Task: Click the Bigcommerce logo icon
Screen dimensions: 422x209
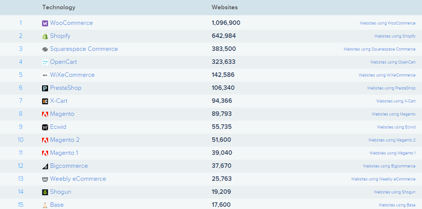Action: pos(45,166)
